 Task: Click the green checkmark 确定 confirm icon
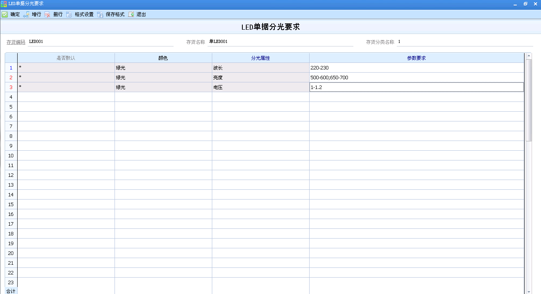(x=5, y=14)
